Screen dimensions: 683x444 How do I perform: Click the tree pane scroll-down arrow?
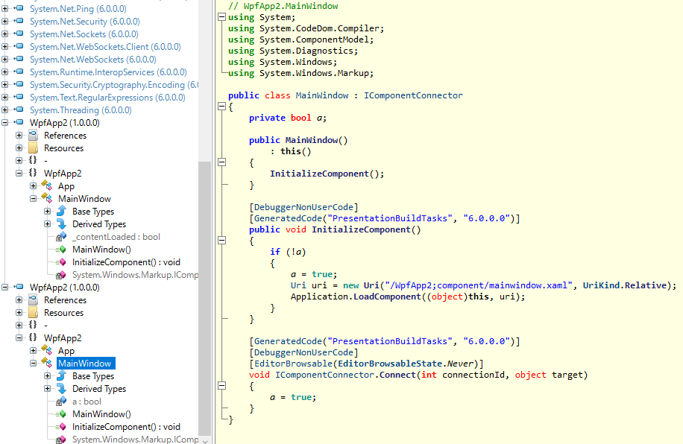coord(205,440)
